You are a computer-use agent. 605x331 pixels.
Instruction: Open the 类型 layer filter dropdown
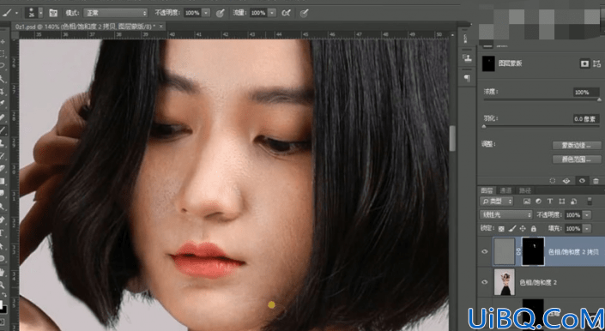pyautogui.click(x=497, y=202)
